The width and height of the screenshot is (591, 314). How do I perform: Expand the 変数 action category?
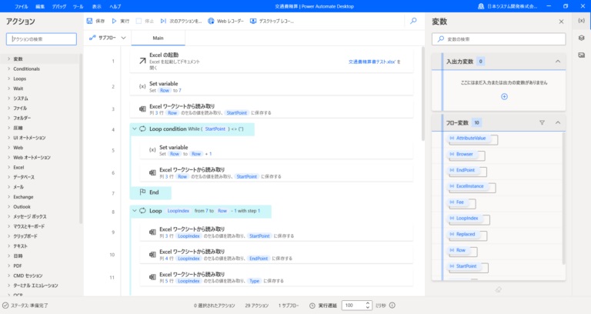(9, 58)
